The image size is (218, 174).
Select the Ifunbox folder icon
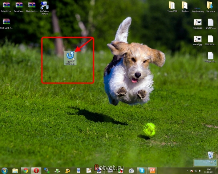pos(185,5)
